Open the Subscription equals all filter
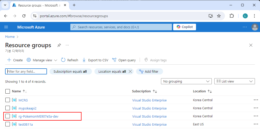The image size is (260, 138). pos(70,71)
